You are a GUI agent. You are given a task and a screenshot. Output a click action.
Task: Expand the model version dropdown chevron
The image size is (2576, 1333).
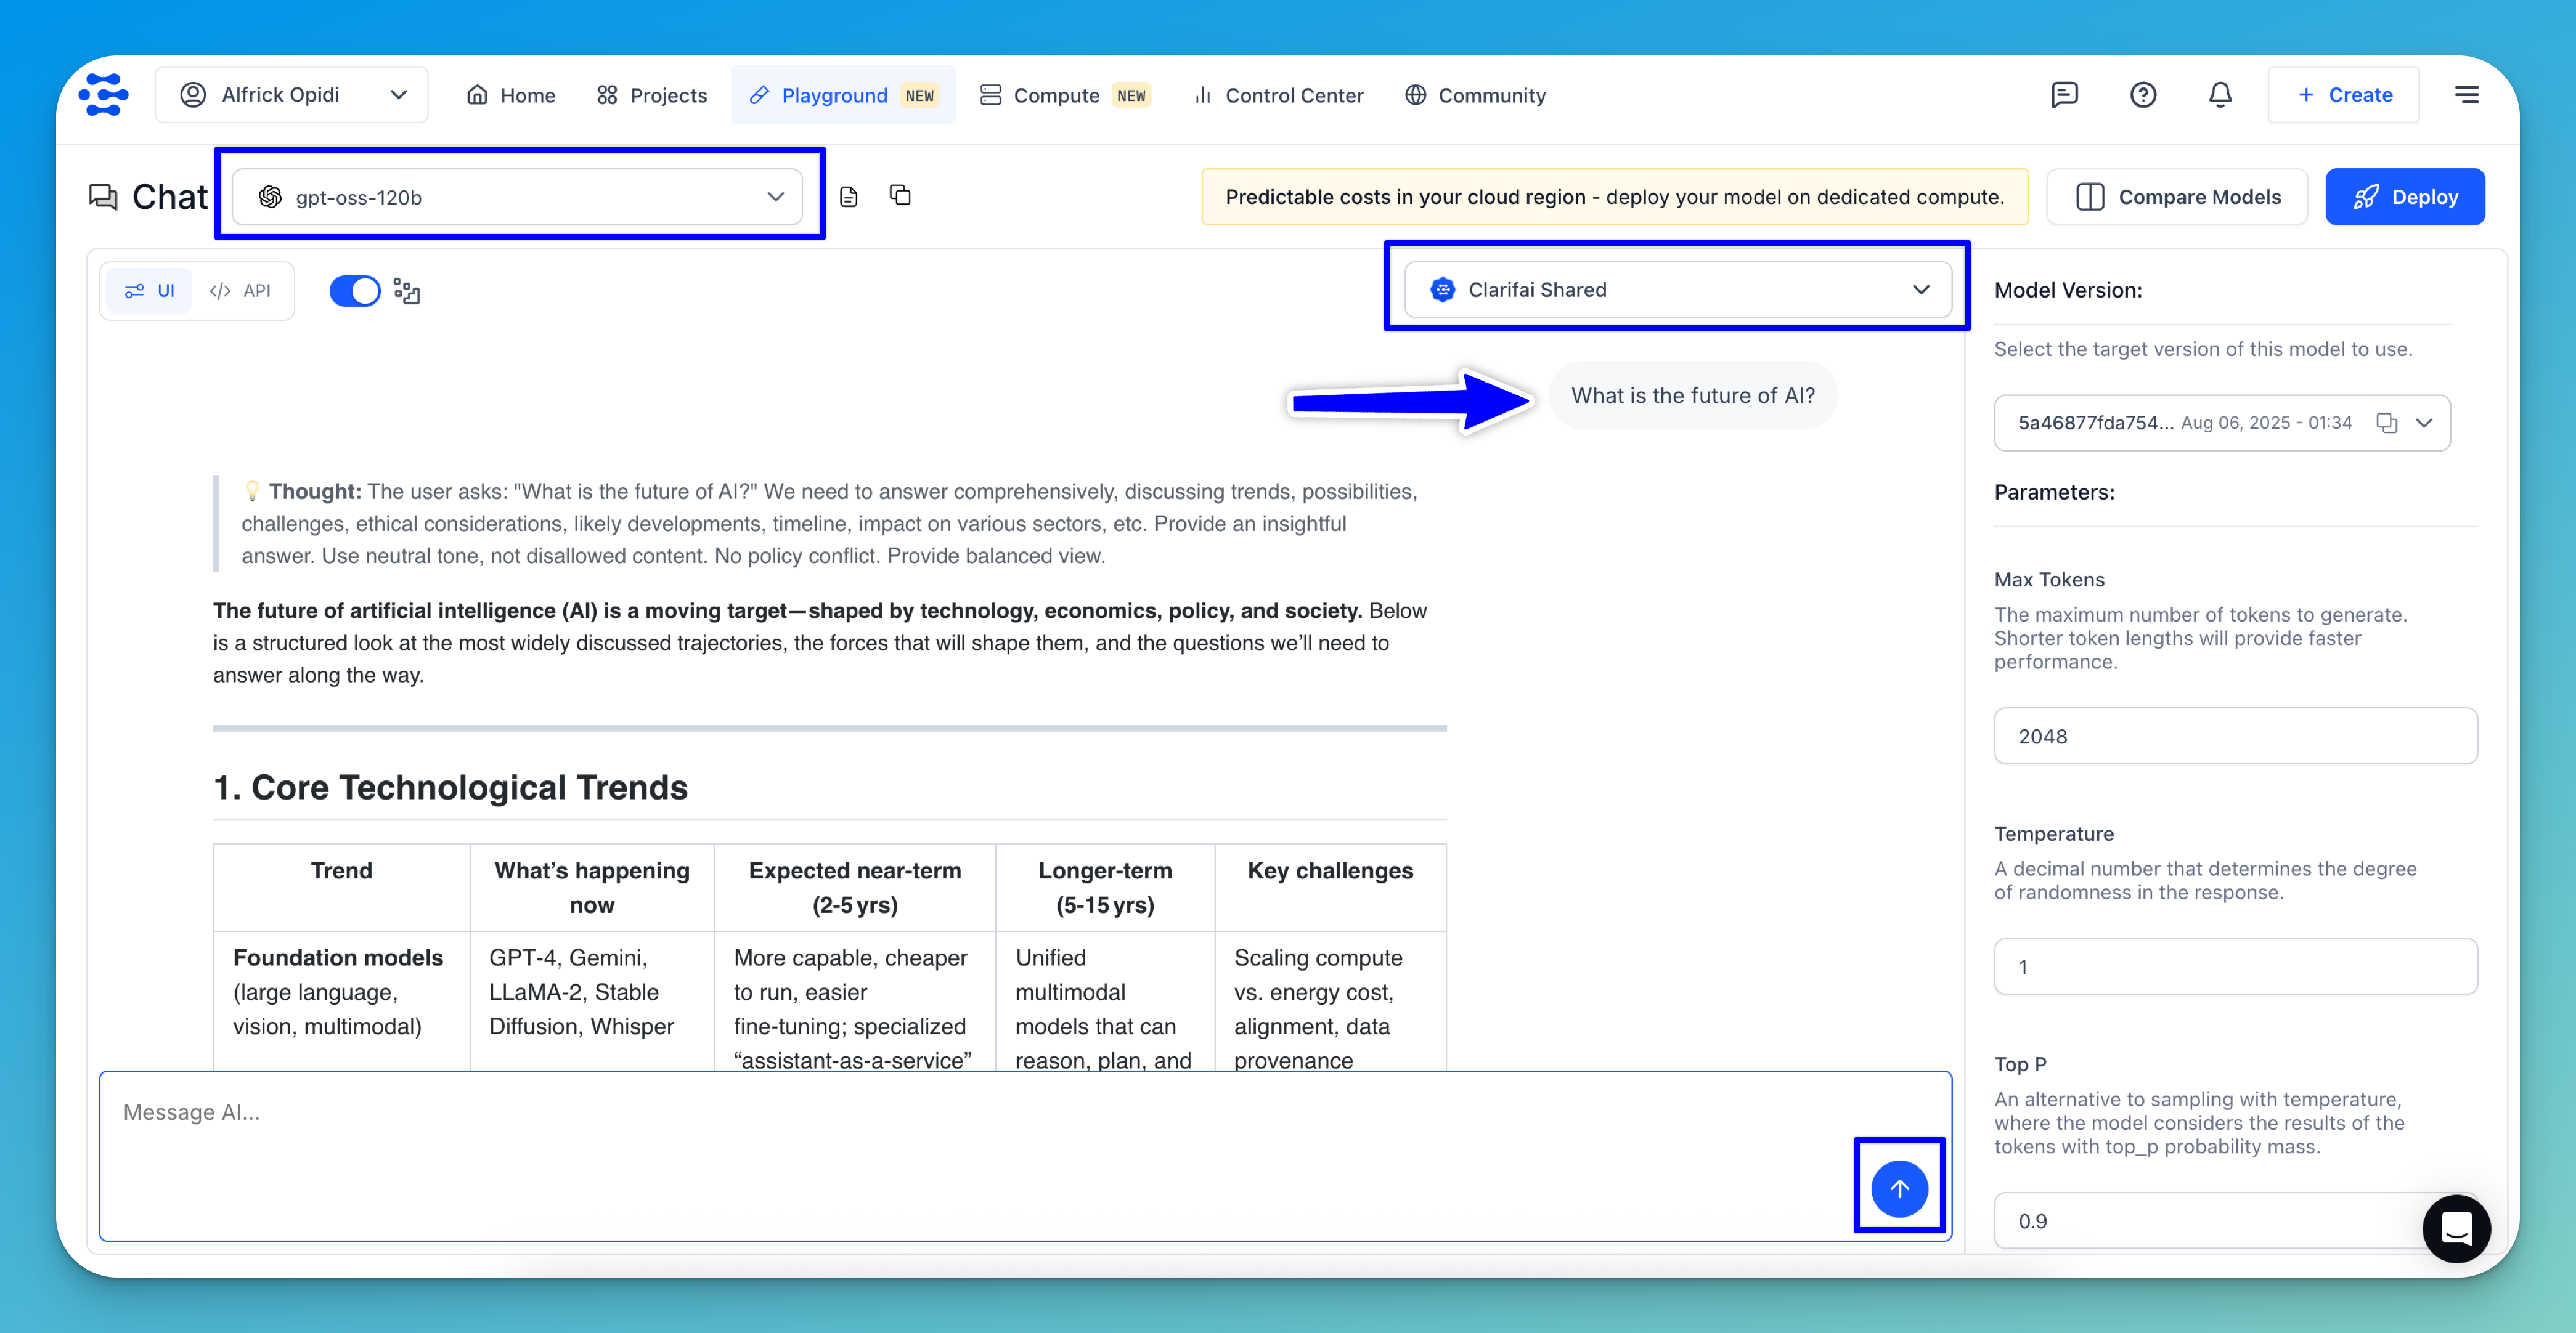(2424, 423)
